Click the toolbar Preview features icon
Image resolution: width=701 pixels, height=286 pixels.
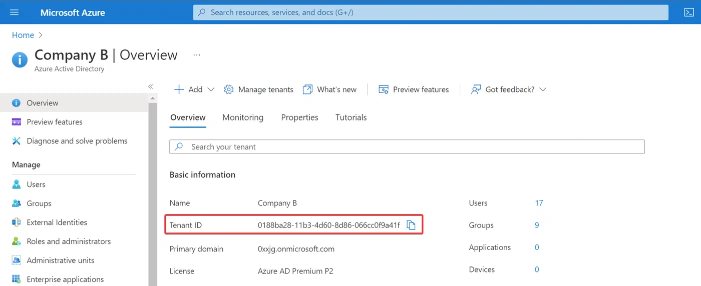[x=384, y=89]
